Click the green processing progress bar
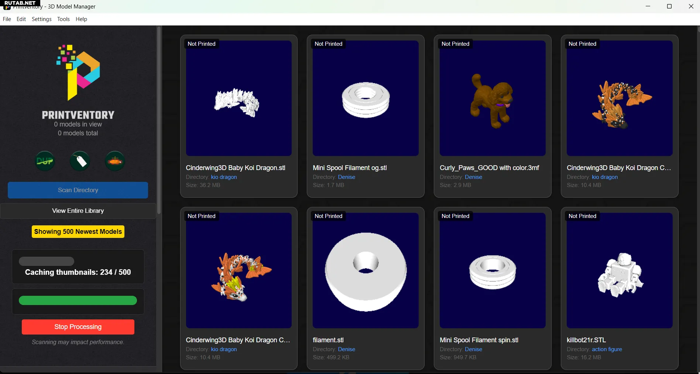700x374 pixels. pos(78,301)
